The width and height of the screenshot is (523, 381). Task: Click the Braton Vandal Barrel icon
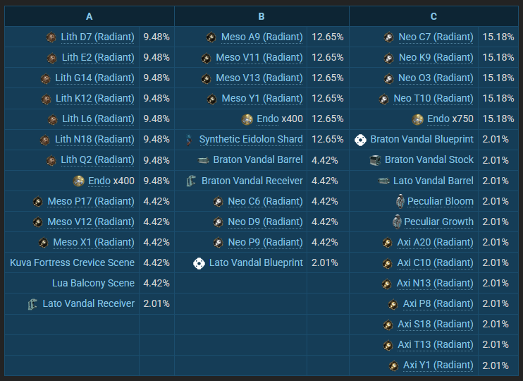[x=203, y=160]
